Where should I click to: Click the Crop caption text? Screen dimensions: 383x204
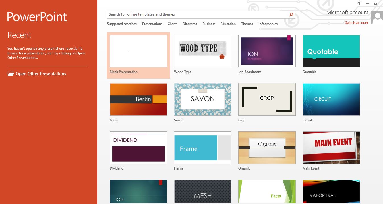(x=242, y=120)
